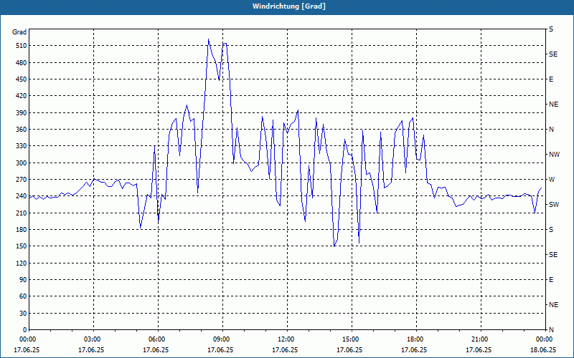Screen dimensions: 574x358
Task: Pick the 120 degree axis label
Action: 22,263
